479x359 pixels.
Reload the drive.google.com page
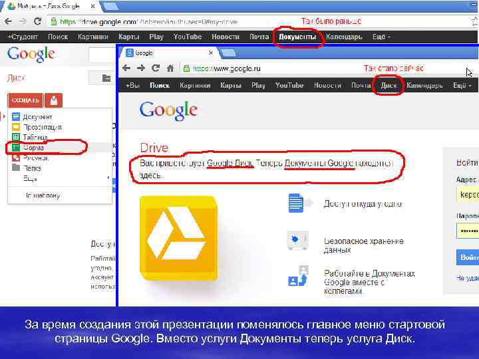tap(37, 21)
